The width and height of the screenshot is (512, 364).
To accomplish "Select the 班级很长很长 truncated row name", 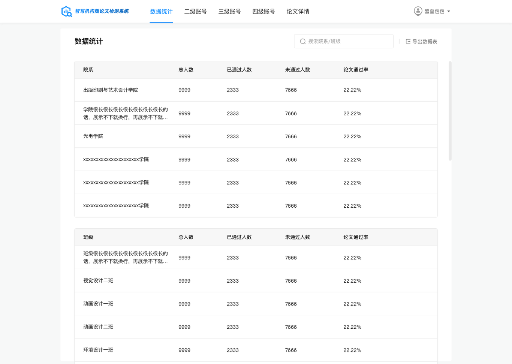I will click(126, 258).
